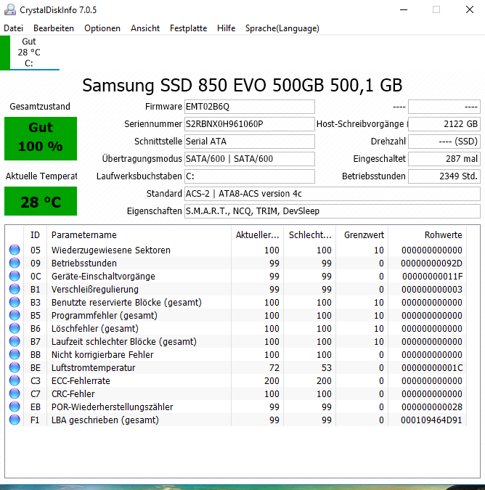Click the Aktuelle Temperatur label
This screenshot has height=490, width=485.
click(41, 176)
